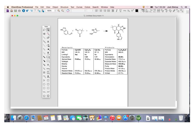196x129 pixels.
Task: Choose the Benzene ring tool
Action: 48,96
